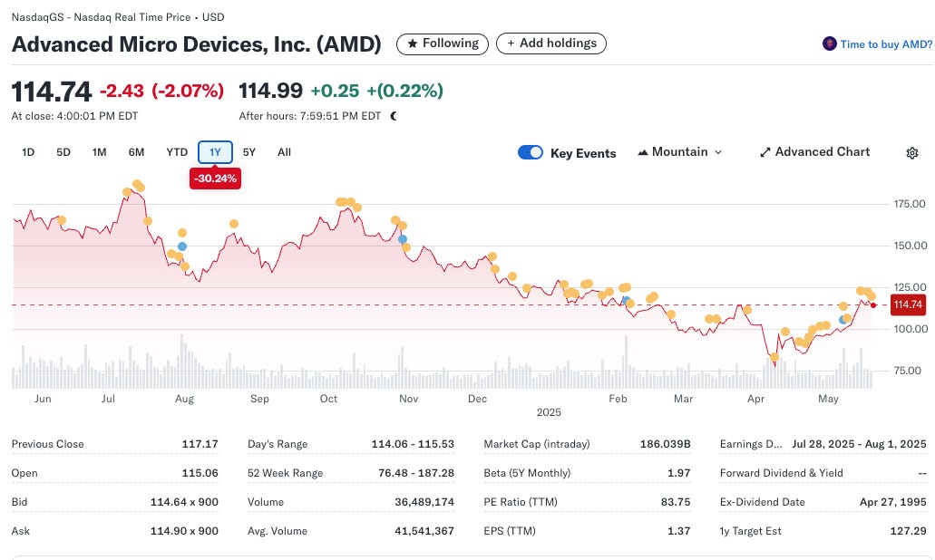Click the Time to buy AMD avatar icon
The width and height of the screenshot is (935, 560).
pos(829,43)
